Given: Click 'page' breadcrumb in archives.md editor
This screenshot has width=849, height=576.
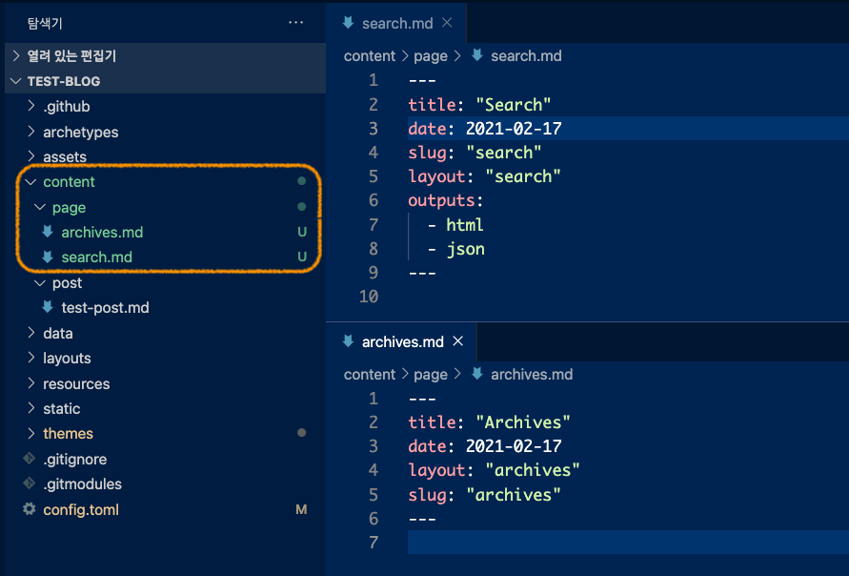Looking at the screenshot, I should click(x=431, y=375).
